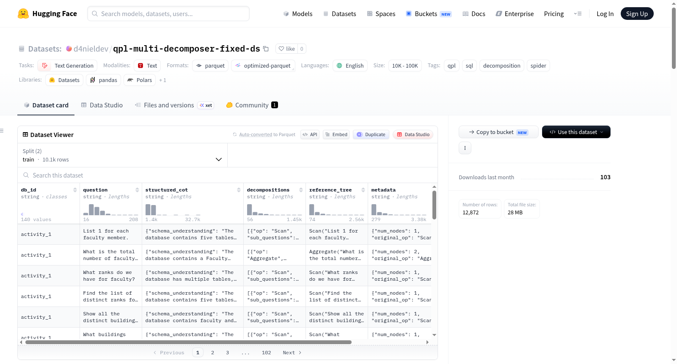The image size is (677, 364).
Task: Show the additional +1 libraries
Action: pyautogui.click(x=162, y=80)
